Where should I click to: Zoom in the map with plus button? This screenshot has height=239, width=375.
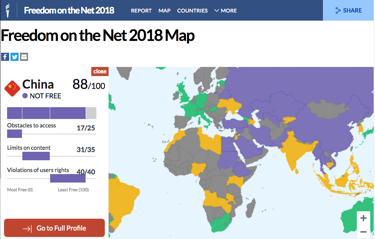[363, 218]
